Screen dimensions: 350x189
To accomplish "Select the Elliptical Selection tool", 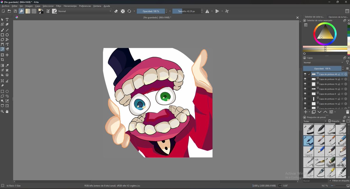I will coord(7,91).
